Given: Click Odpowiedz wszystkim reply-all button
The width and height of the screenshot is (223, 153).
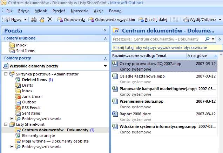Looking at the screenshot, I should coord(111,20).
